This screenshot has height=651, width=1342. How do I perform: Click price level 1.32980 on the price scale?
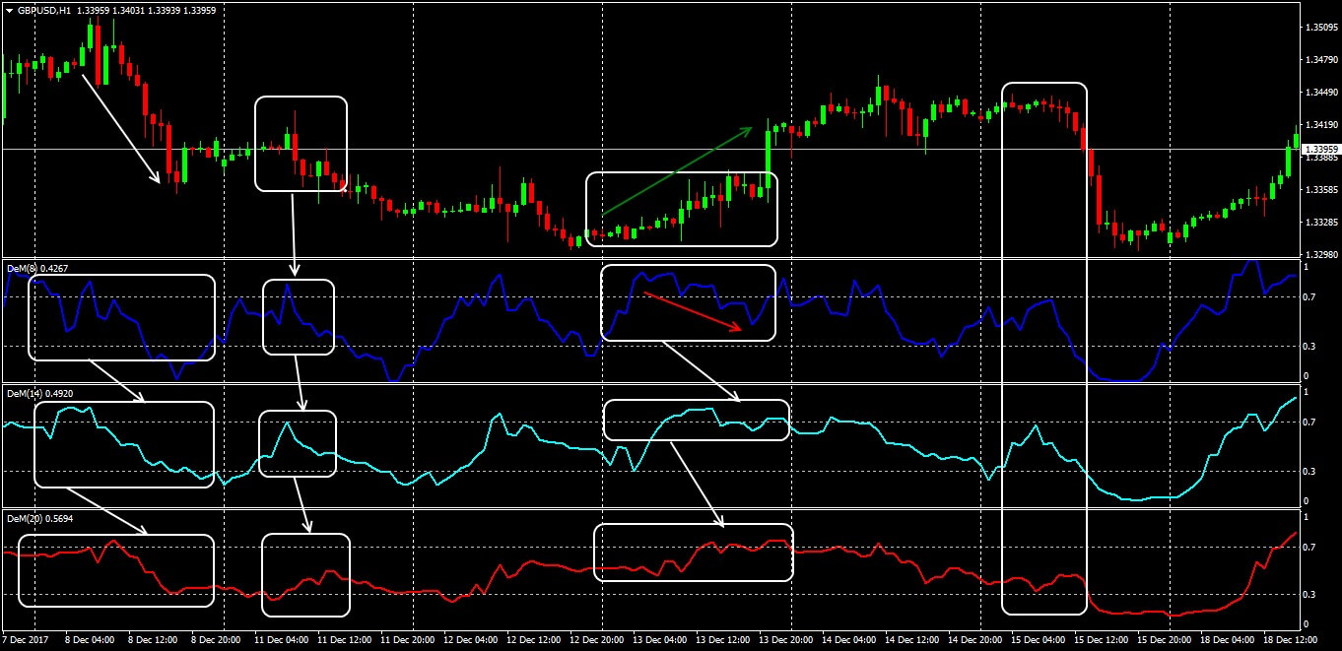click(1320, 254)
